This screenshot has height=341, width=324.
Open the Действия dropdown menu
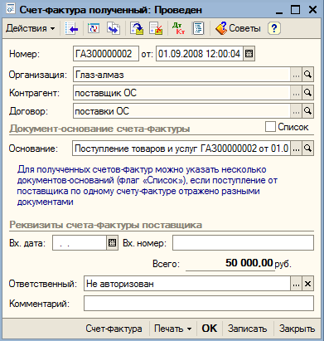(31, 28)
